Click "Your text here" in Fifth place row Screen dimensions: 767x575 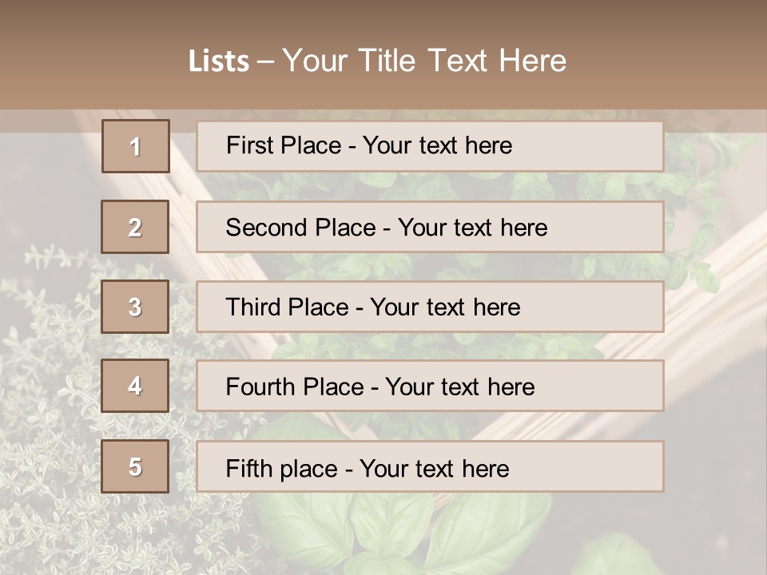(435, 468)
